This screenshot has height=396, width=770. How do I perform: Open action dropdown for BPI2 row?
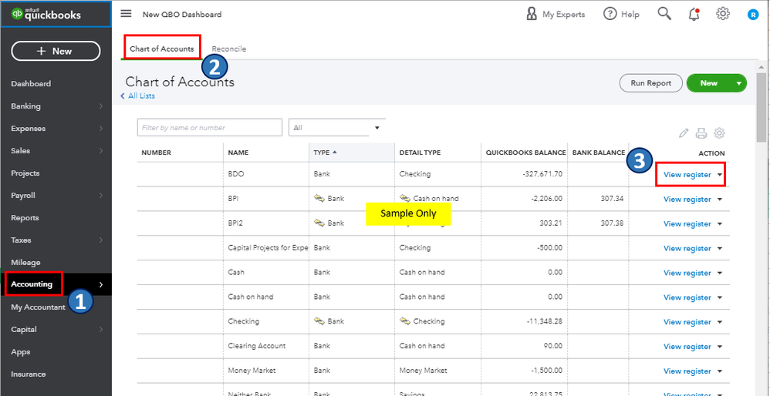(x=720, y=223)
